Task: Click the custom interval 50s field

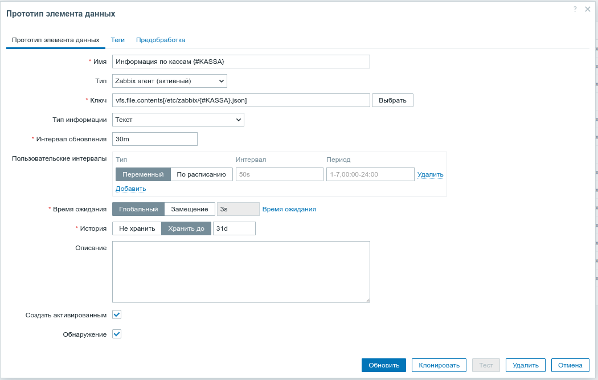Action: pyautogui.click(x=280, y=174)
